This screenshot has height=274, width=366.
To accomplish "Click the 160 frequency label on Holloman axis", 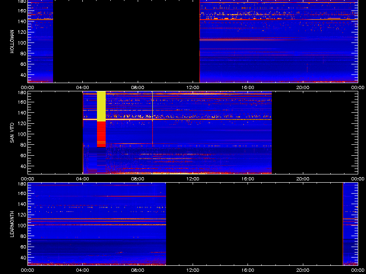I will pos(22,11).
